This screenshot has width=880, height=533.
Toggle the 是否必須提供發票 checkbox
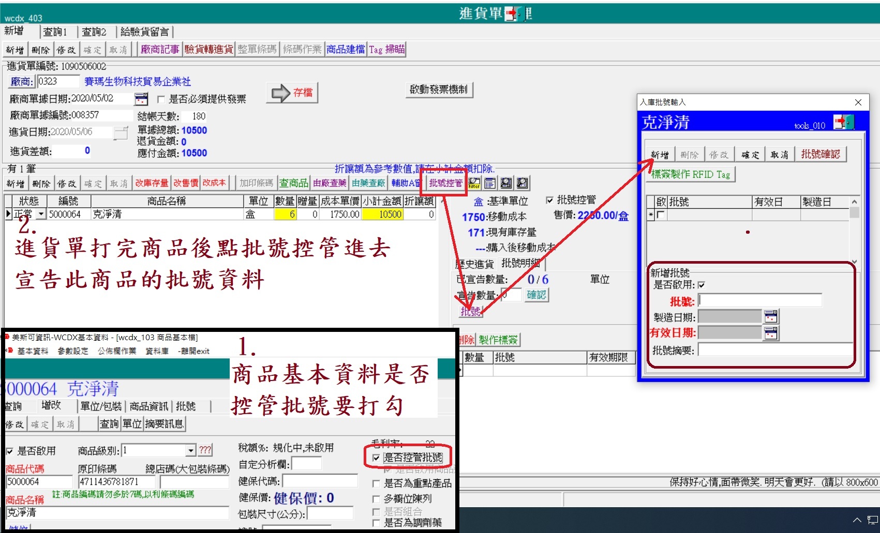[161, 99]
